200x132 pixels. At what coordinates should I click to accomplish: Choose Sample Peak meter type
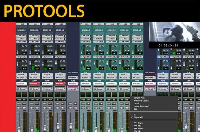point(139,98)
